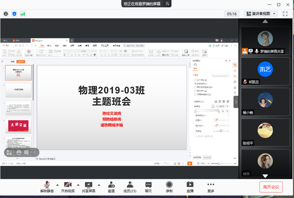Select 祁凯艺's participant video tile

coord(265,72)
